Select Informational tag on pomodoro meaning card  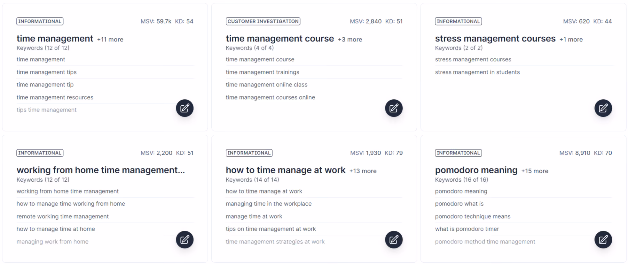(458, 153)
